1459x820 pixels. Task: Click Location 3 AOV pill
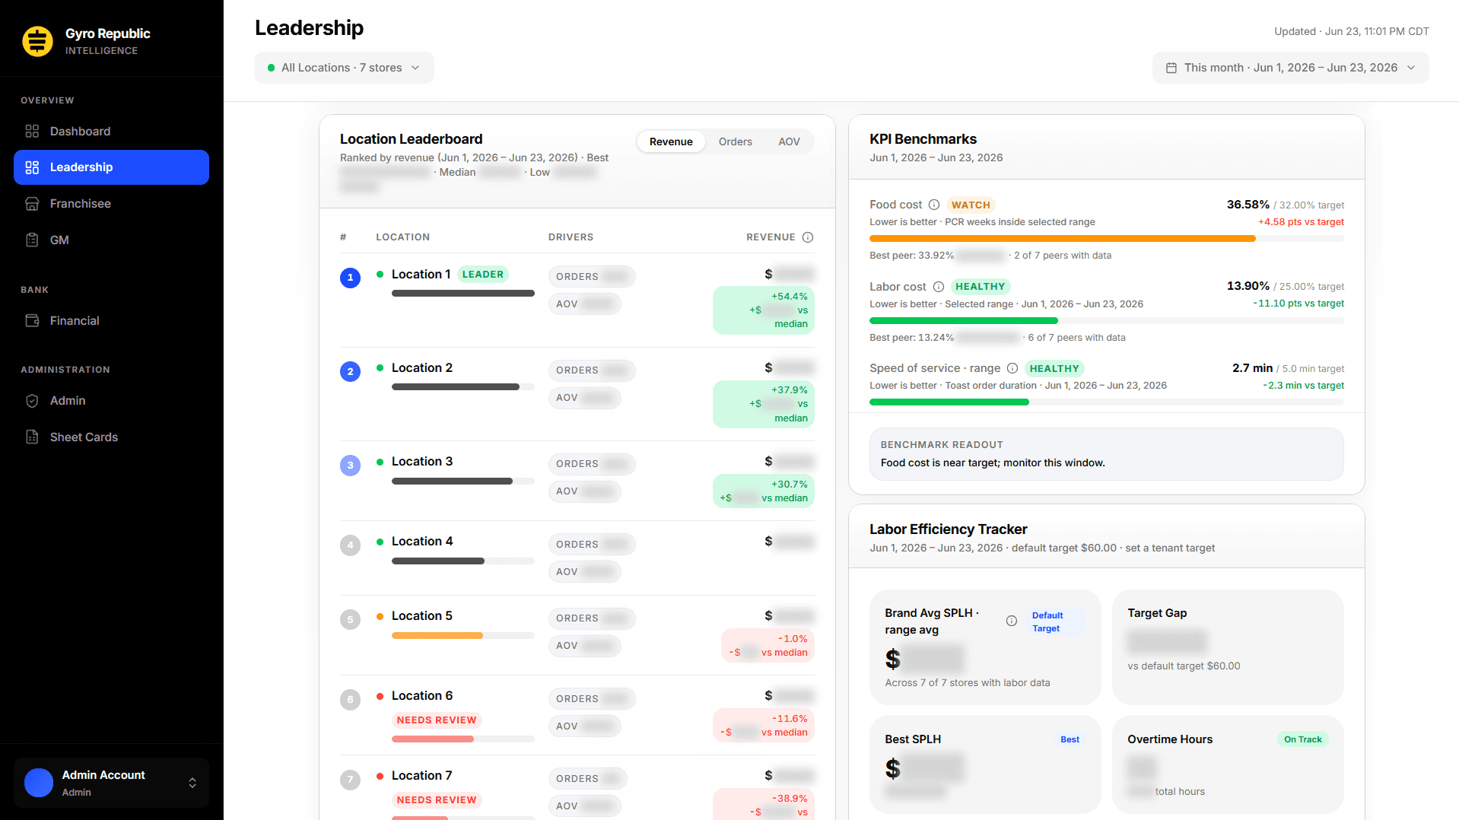[584, 491]
